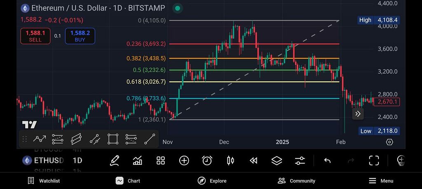Viewport: 422px width, 189px height.
Task: Undo the last chart action
Action: point(327,161)
